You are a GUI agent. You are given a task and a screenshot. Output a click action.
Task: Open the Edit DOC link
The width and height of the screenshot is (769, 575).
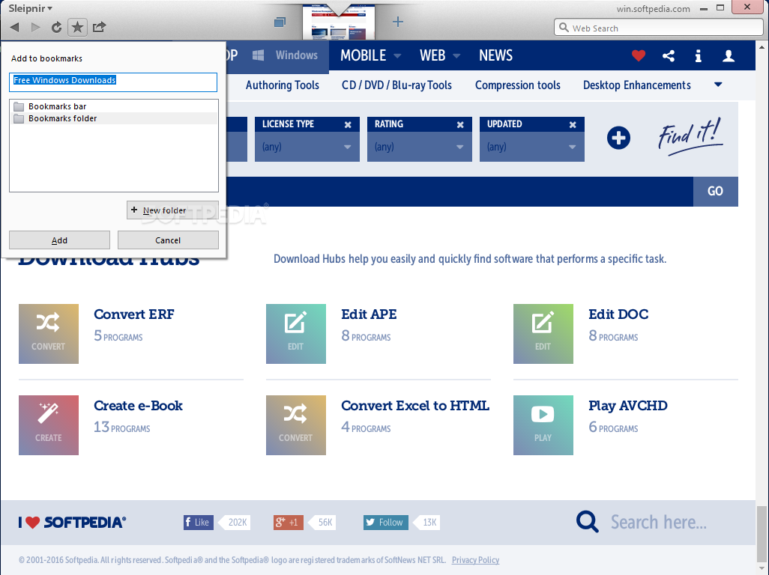(x=618, y=314)
